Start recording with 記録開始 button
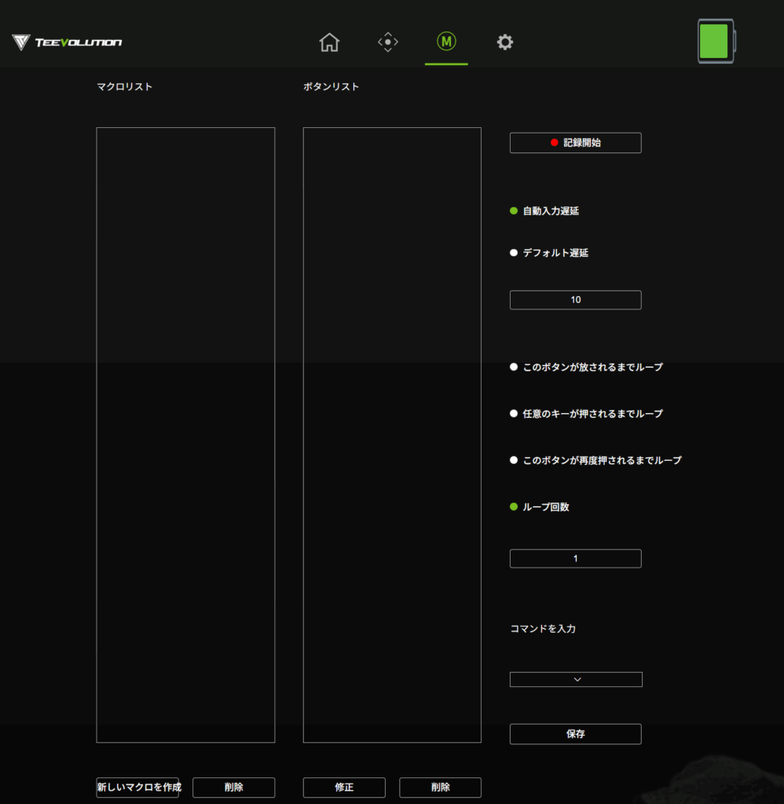The height and width of the screenshot is (804, 784). [x=575, y=143]
